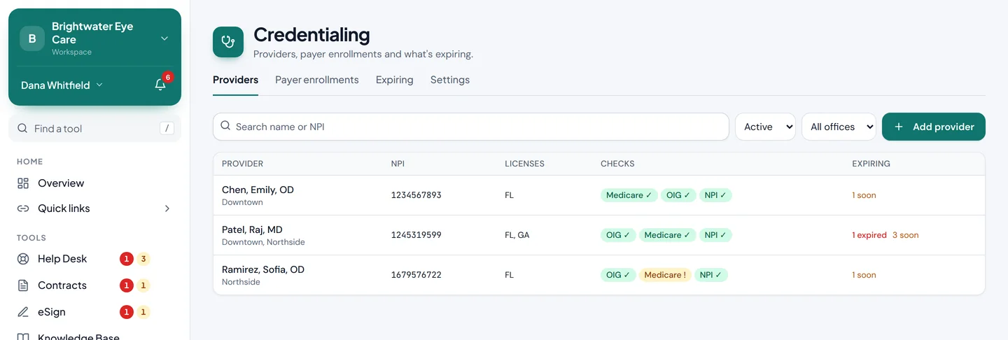Expand the Quick links chevron

[167, 208]
